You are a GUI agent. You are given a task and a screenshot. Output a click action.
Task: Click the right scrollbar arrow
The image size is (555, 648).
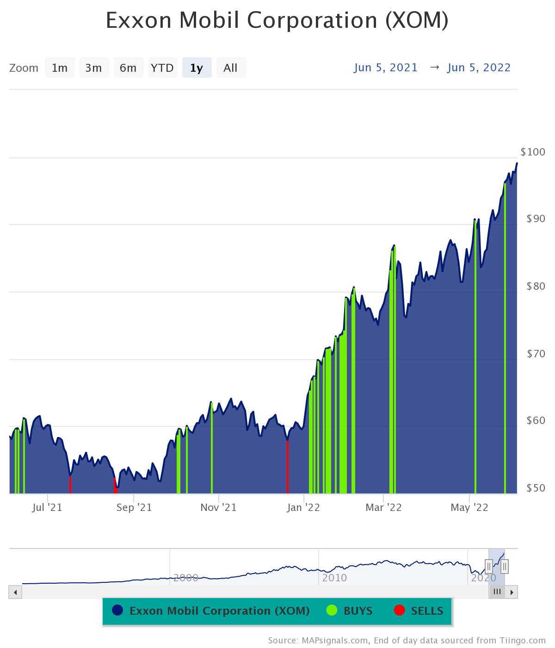[x=512, y=592]
